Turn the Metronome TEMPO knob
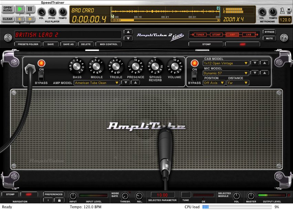Screen dimensions: 293x211 [x=273, y=12]
